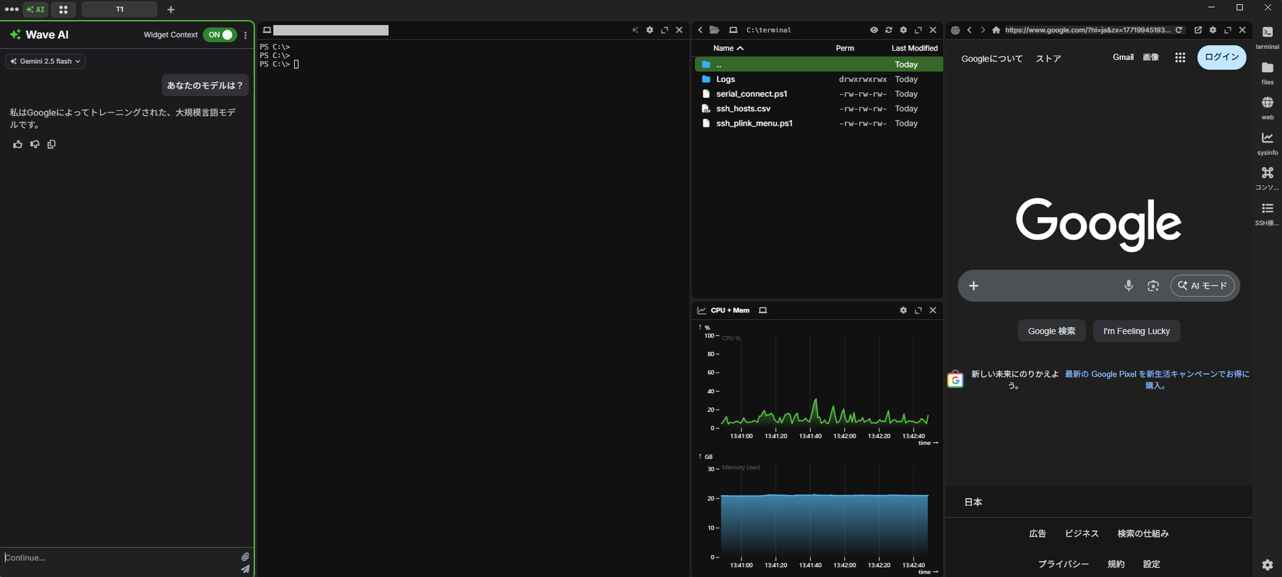Launch the web widget from sidebar
This screenshot has width=1282, height=577.
coord(1267,107)
